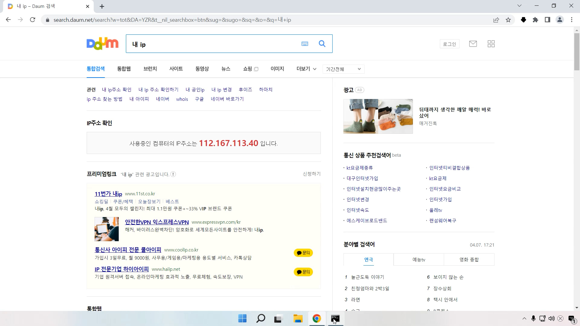This screenshot has height=326, width=580.
Task: Select the 예능tv tab
Action: click(x=419, y=259)
